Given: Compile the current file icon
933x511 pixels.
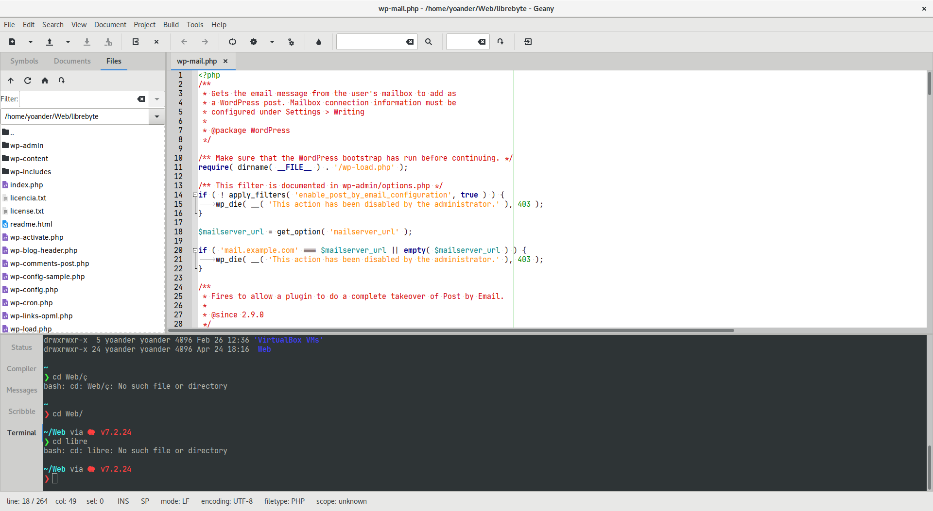Looking at the screenshot, I should pyautogui.click(x=232, y=42).
